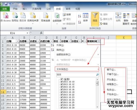This screenshot has height=110, width=137.
Task: Click Advanced filter option
Action: tap(104, 24)
